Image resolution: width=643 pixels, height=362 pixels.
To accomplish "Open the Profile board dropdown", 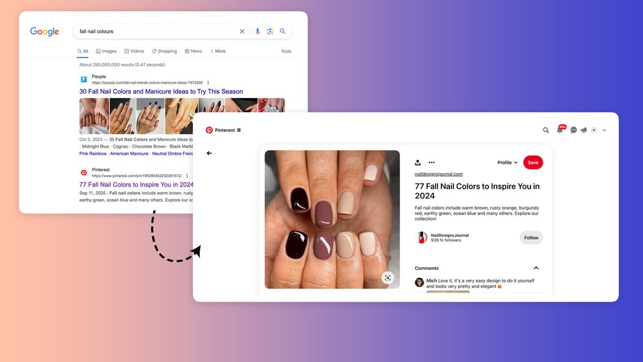I will tap(507, 162).
